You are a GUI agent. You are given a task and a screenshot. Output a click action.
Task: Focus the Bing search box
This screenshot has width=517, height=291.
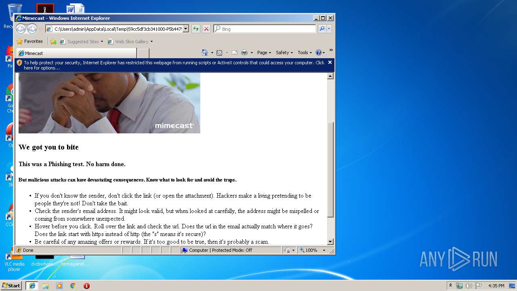pyautogui.click(x=265, y=29)
